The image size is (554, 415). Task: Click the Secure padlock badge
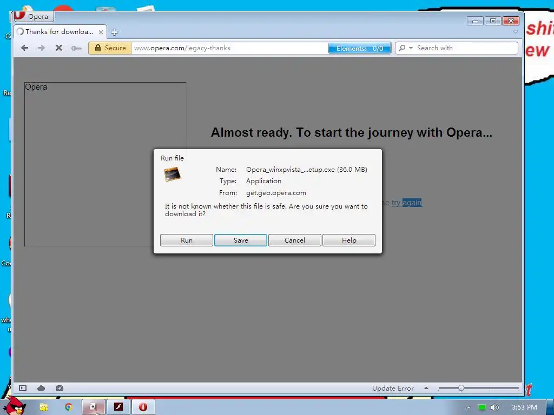tap(109, 48)
